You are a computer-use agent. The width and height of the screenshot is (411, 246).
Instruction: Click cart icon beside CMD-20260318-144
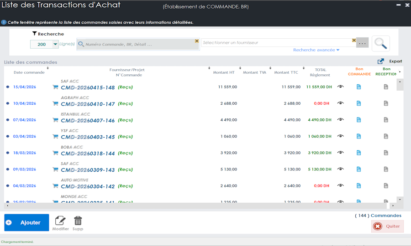click(x=55, y=153)
